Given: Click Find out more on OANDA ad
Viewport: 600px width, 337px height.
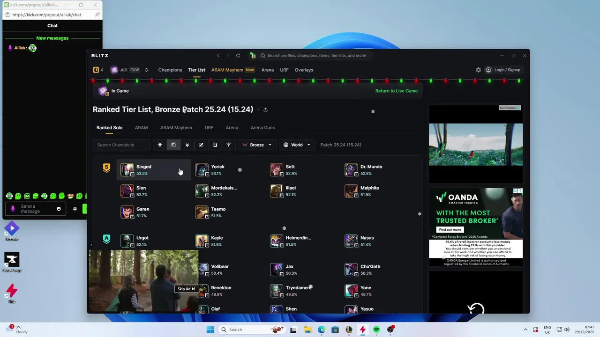Looking at the screenshot, I should [x=450, y=230].
